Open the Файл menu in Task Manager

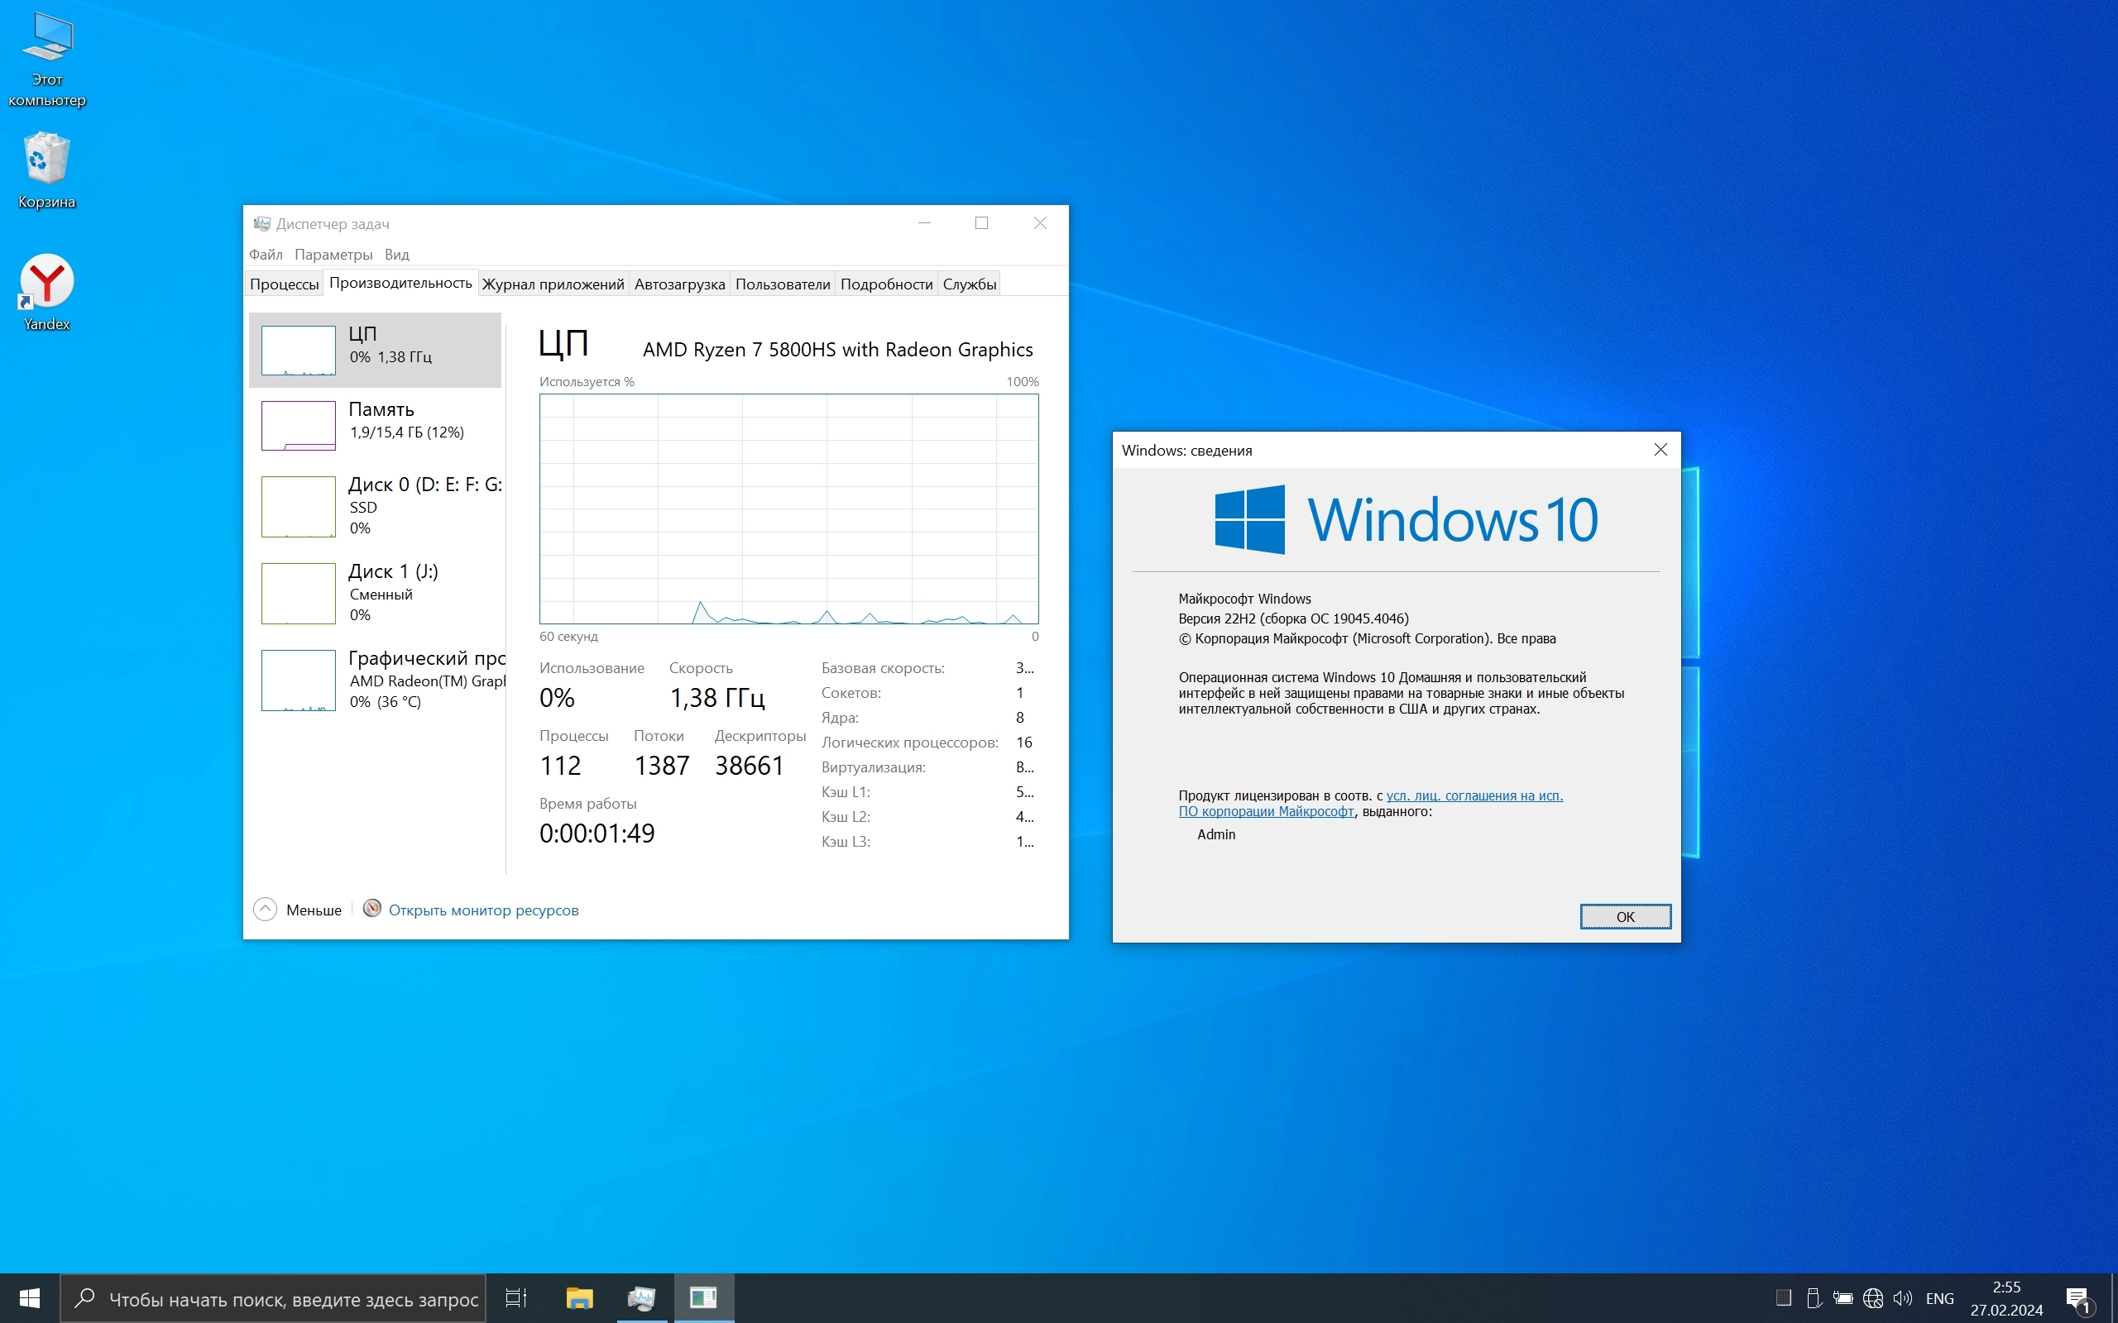click(x=266, y=255)
